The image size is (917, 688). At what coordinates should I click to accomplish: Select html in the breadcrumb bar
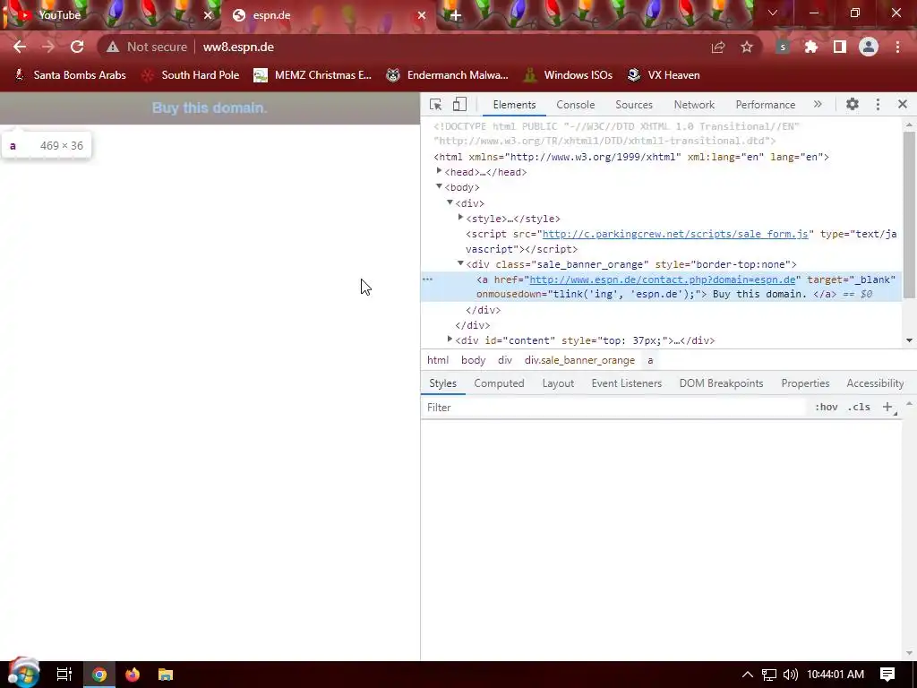[438, 360]
